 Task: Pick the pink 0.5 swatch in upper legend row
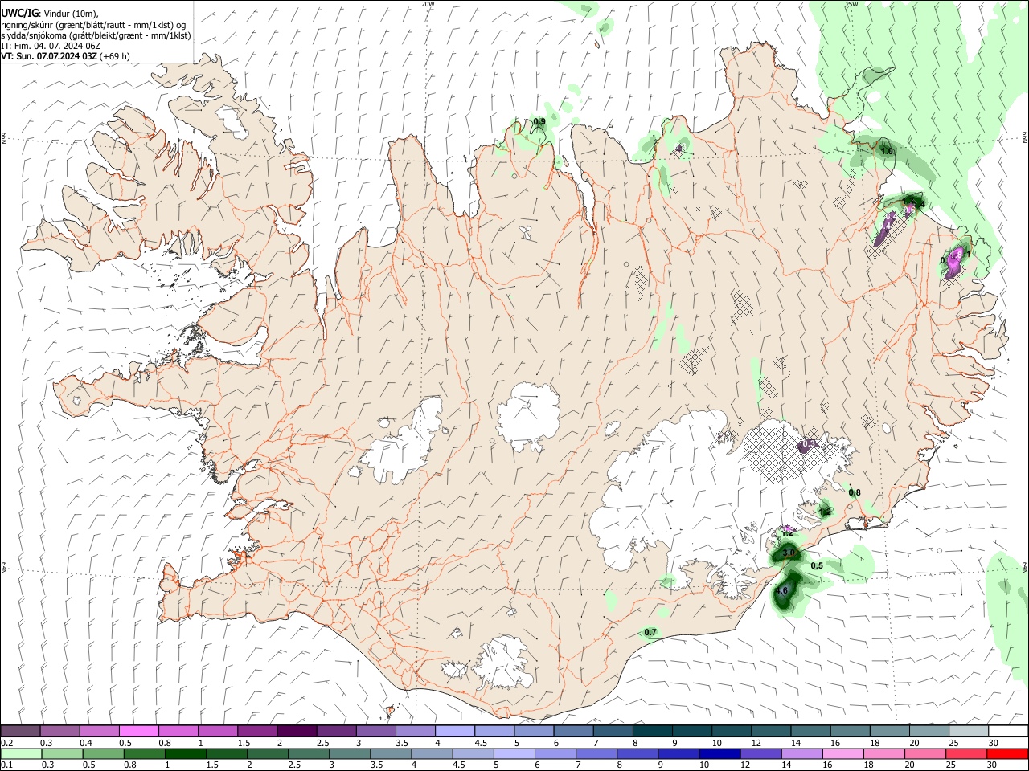[x=138, y=732]
